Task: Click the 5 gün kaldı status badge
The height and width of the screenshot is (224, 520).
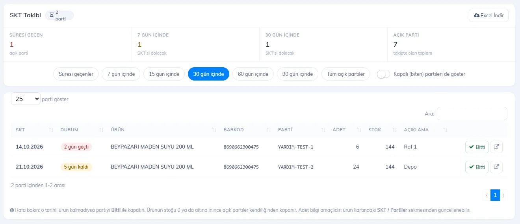Action: [76, 167]
